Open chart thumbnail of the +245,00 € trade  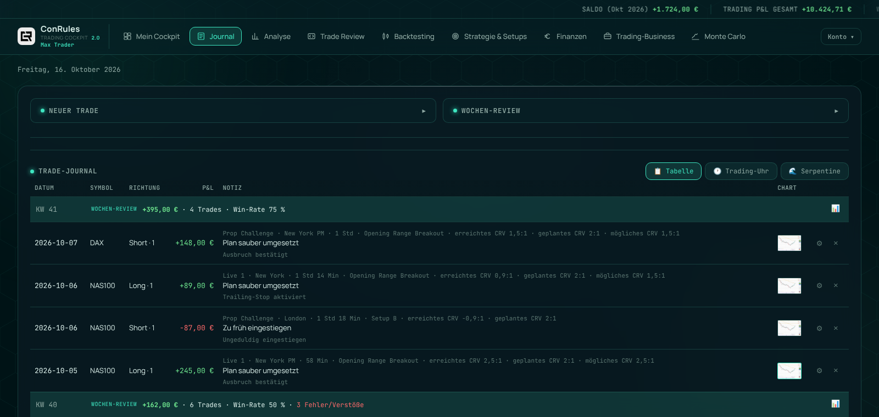789,370
